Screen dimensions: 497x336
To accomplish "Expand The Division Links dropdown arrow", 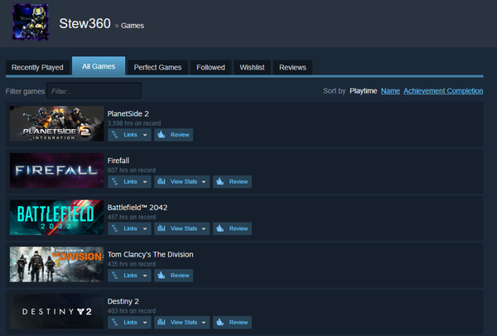I will click(145, 276).
